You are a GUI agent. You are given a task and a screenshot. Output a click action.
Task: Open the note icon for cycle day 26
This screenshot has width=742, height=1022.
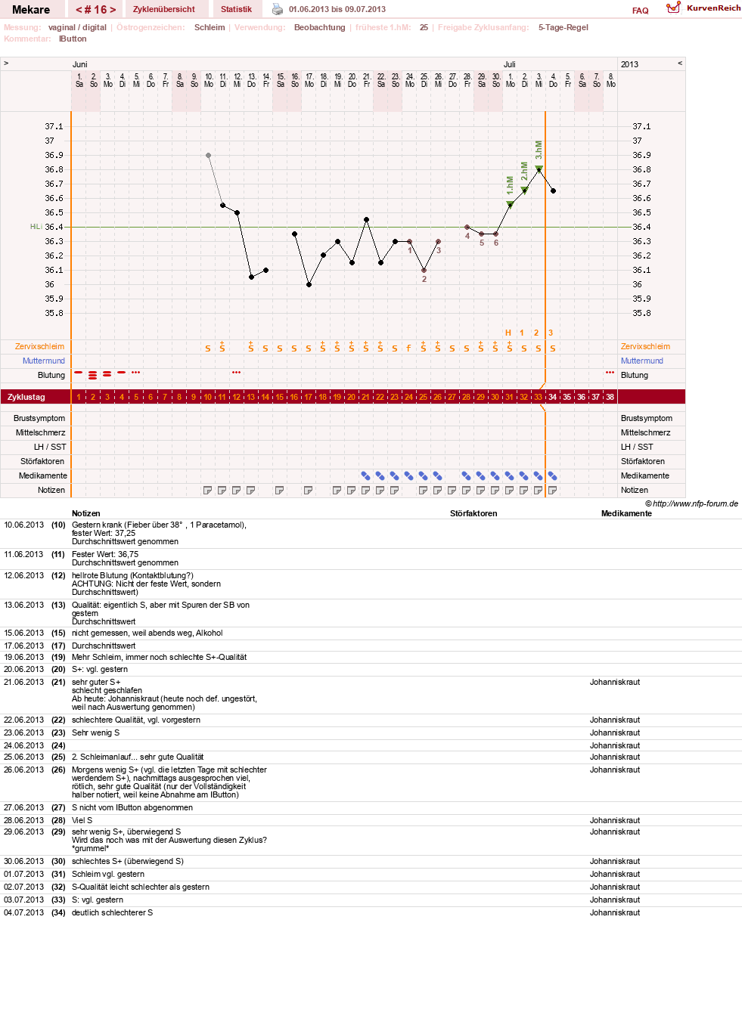coord(438,491)
